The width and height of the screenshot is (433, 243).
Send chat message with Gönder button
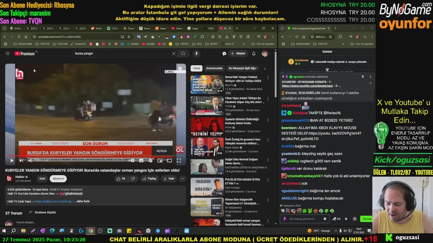pyautogui.click(x=367, y=219)
